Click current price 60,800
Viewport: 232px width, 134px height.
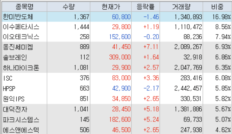(121, 17)
